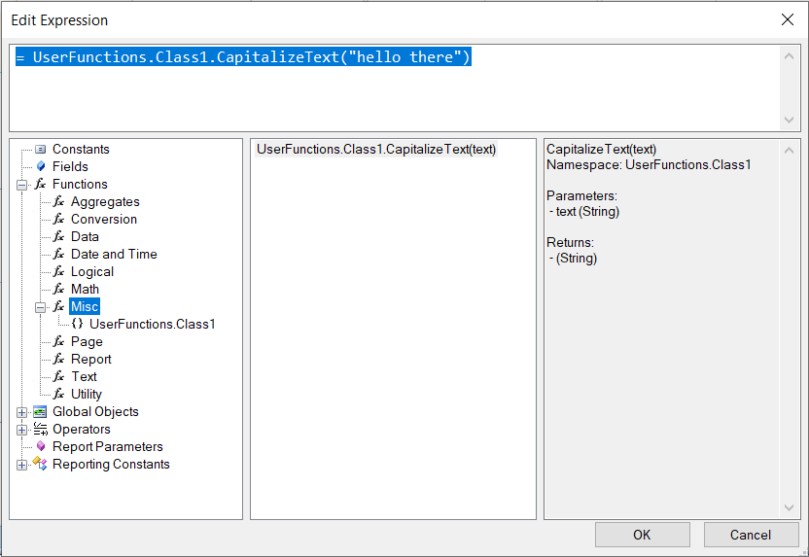Click the blue Fields icon

point(41,166)
